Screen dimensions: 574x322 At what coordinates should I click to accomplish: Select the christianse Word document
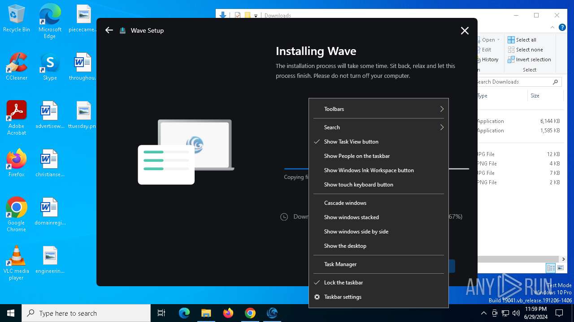tap(50, 164)
